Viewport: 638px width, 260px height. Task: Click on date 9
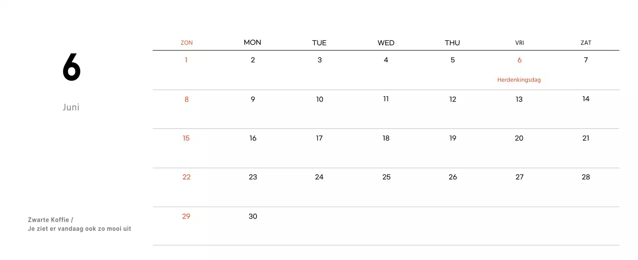tap(253, 99)
